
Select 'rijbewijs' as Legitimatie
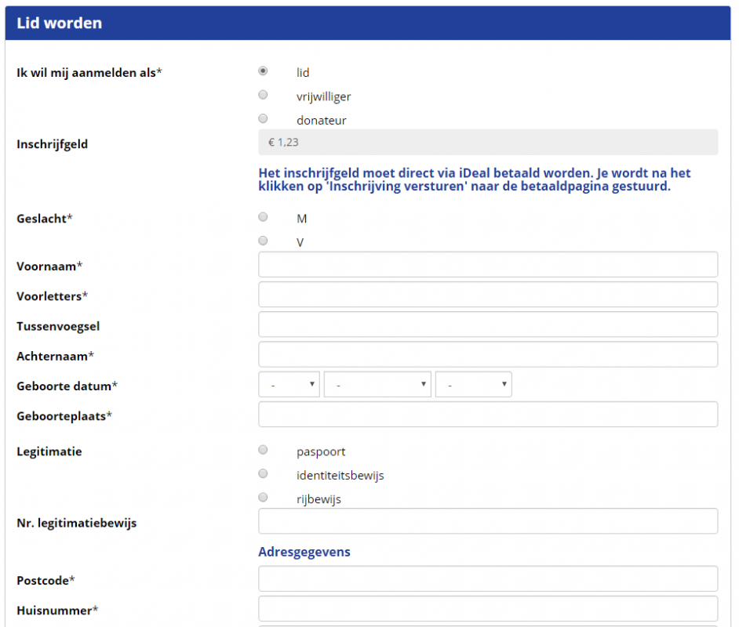point(263,497)
